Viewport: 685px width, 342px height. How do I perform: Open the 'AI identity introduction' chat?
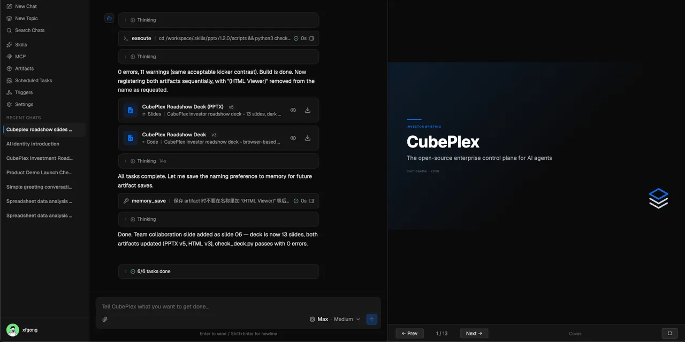click(44, 144)
